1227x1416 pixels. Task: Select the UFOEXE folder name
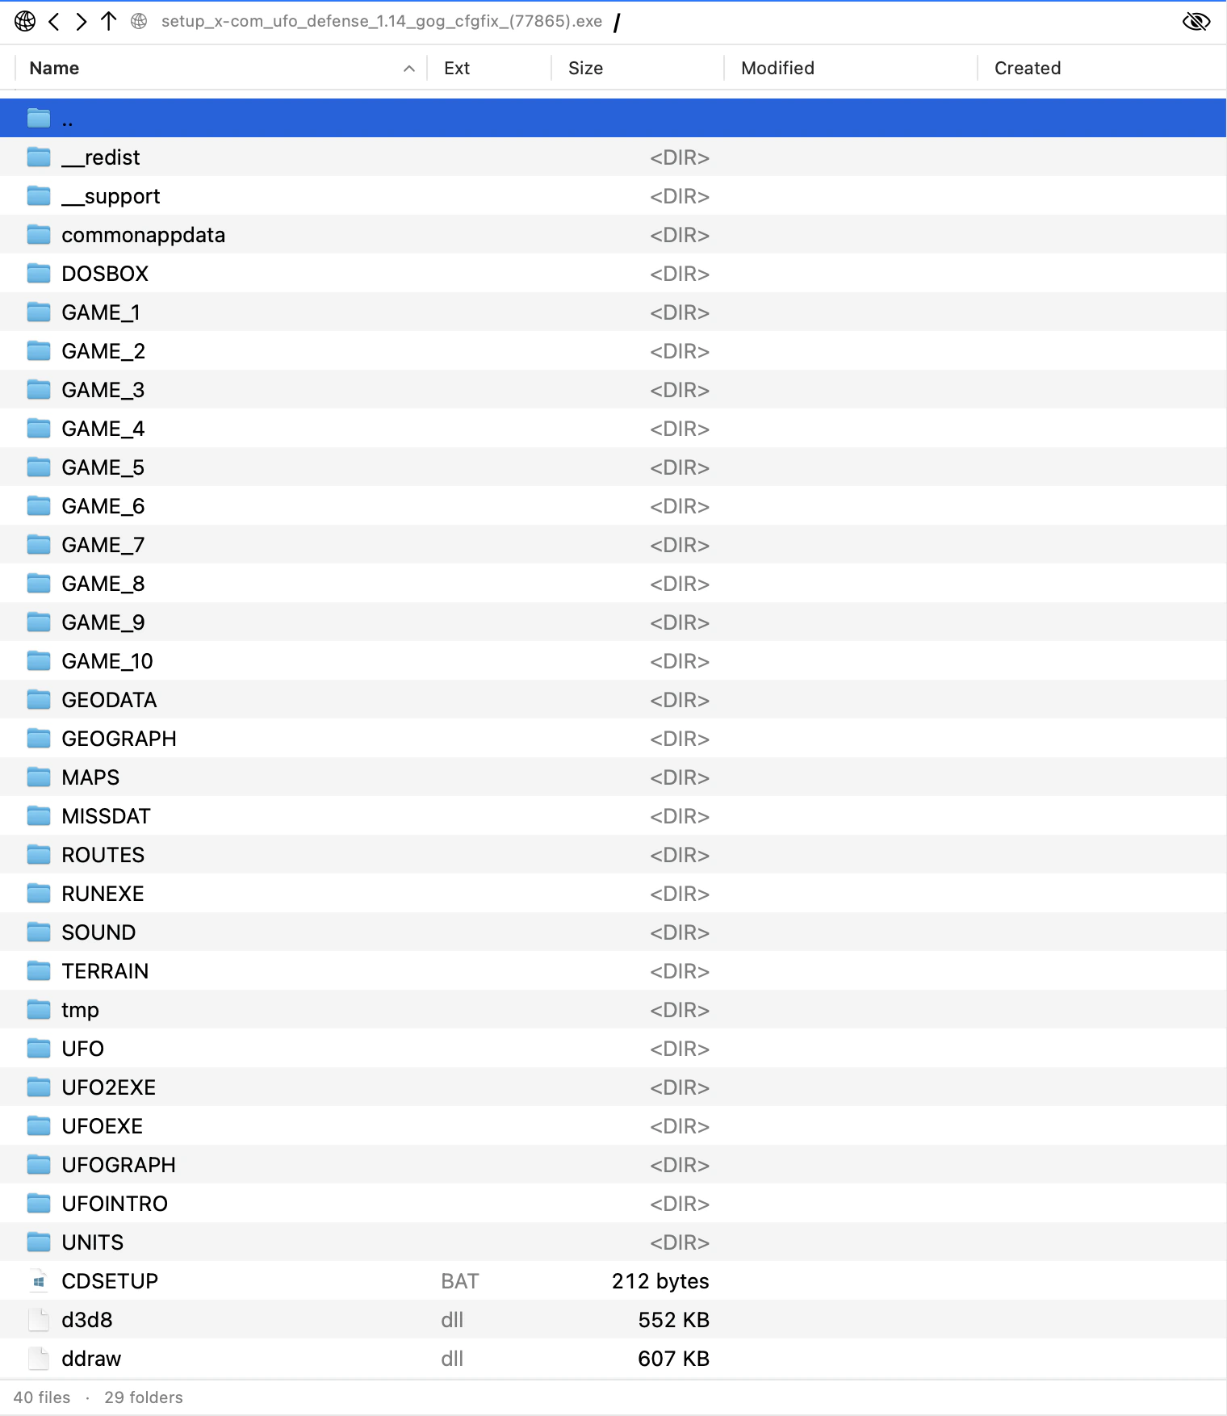(102, 1126)
